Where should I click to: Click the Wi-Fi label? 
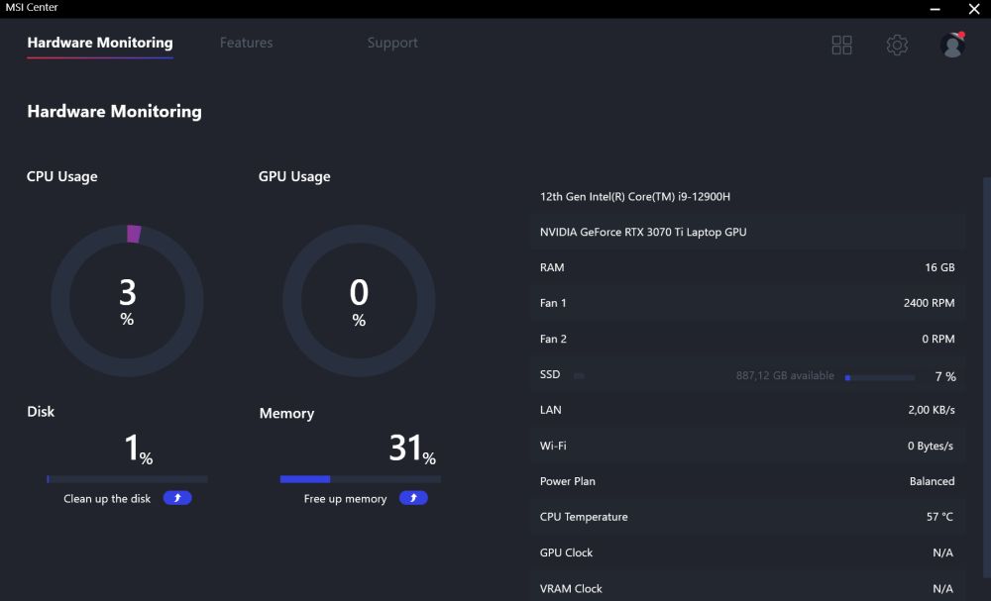click(553, 446)
